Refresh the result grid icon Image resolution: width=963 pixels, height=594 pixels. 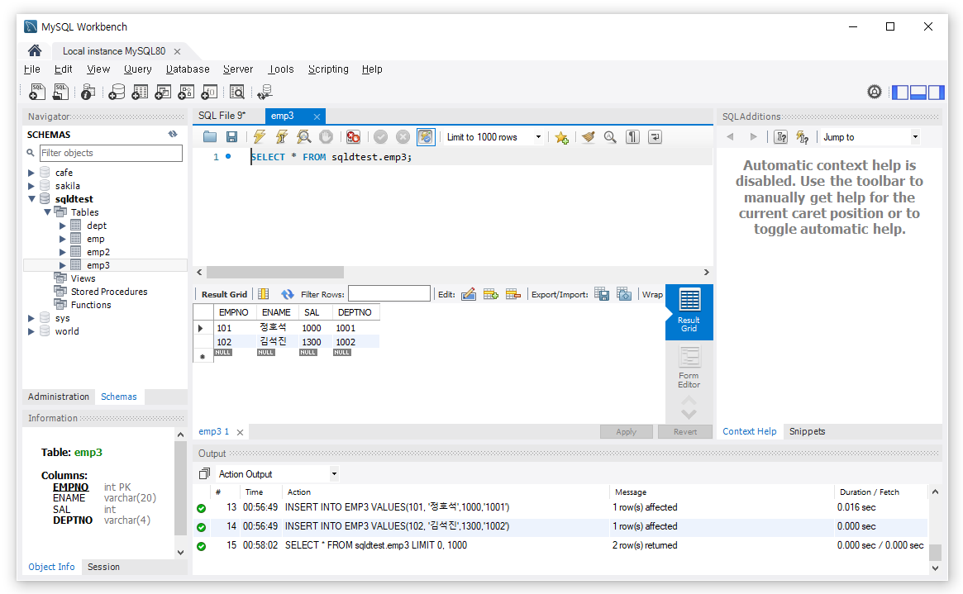(288, 295)
